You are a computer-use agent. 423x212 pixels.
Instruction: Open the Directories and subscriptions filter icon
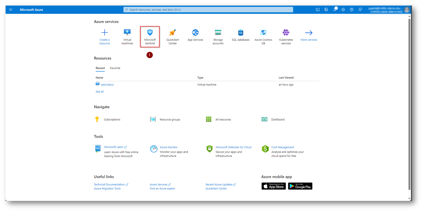(326, 10)
